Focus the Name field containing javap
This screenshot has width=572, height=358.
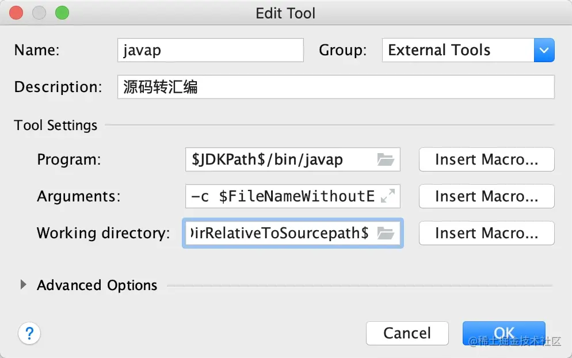(x=210, y=50)
